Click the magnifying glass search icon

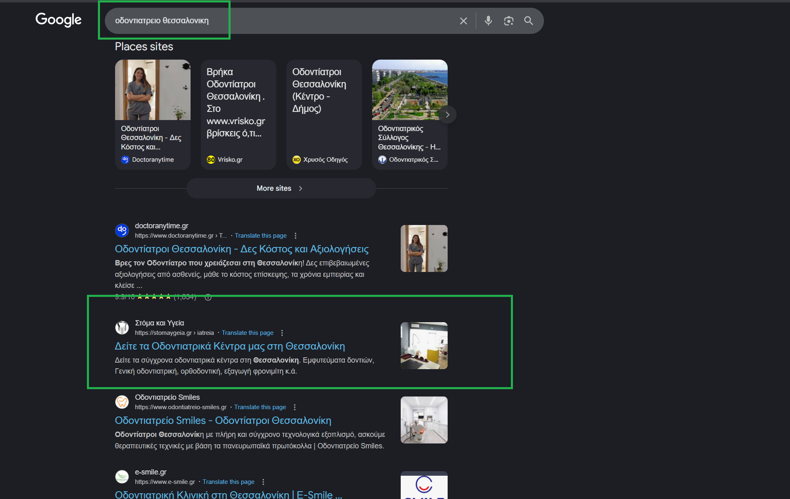[x=528, y=21]
